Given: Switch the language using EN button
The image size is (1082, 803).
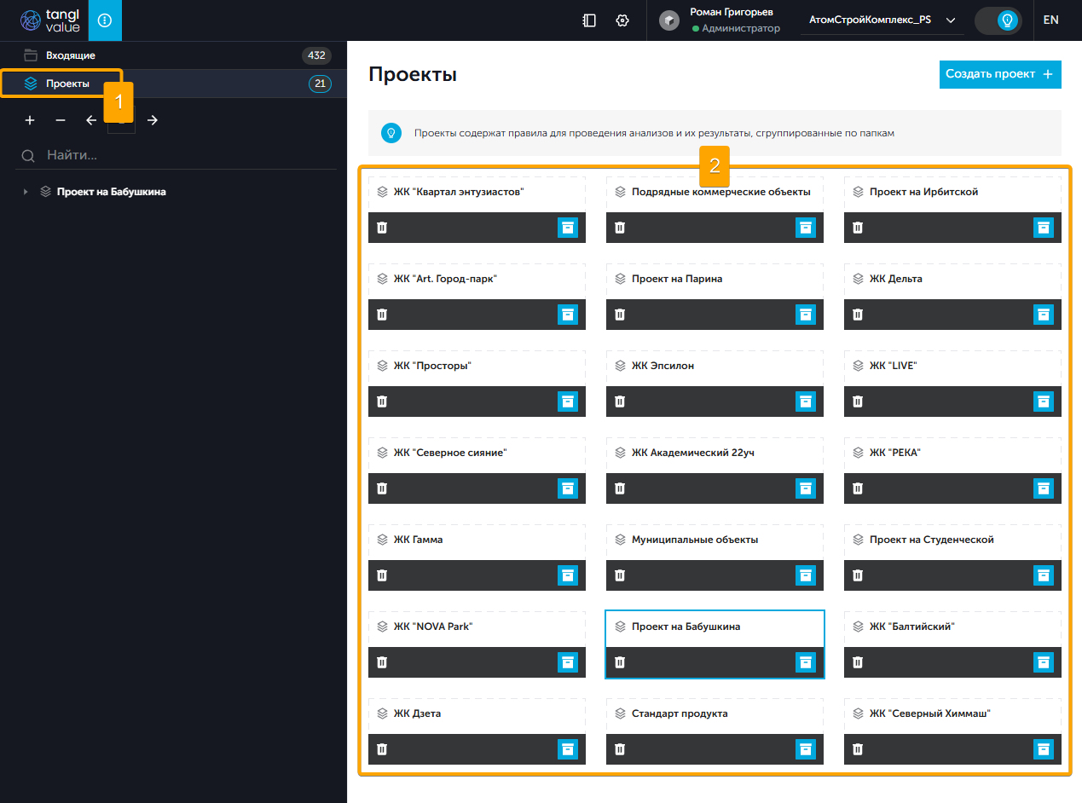Looking at the screenshot, I should click(1050, 20).
